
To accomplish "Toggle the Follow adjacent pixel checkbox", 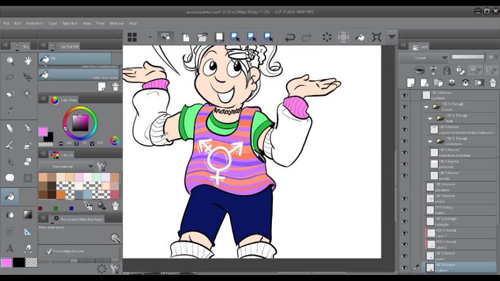I will coord(49,251).
